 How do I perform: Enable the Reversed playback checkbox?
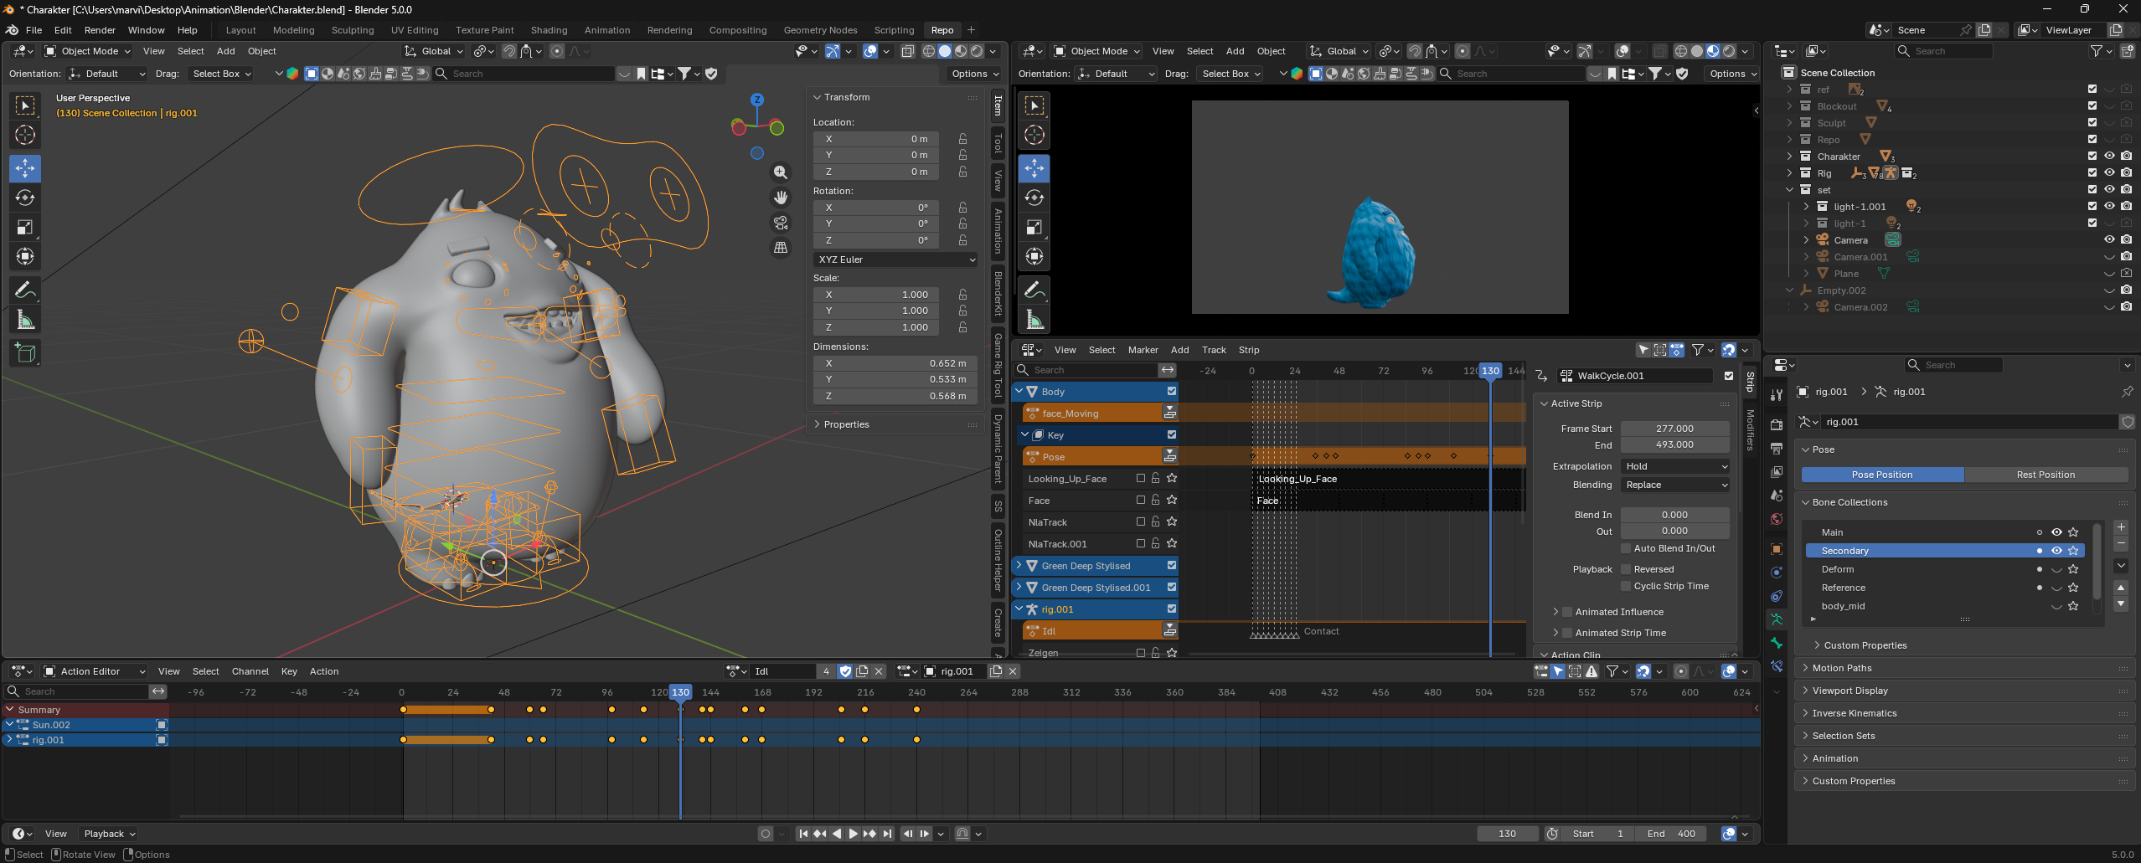click(1626, 569)
